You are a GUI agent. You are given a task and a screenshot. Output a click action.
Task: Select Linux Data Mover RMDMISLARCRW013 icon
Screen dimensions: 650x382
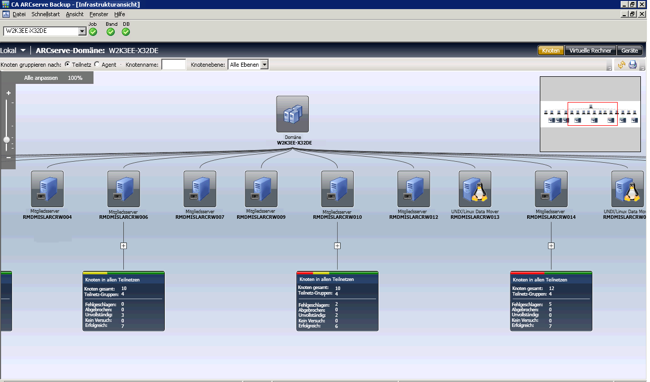(475, 189)
